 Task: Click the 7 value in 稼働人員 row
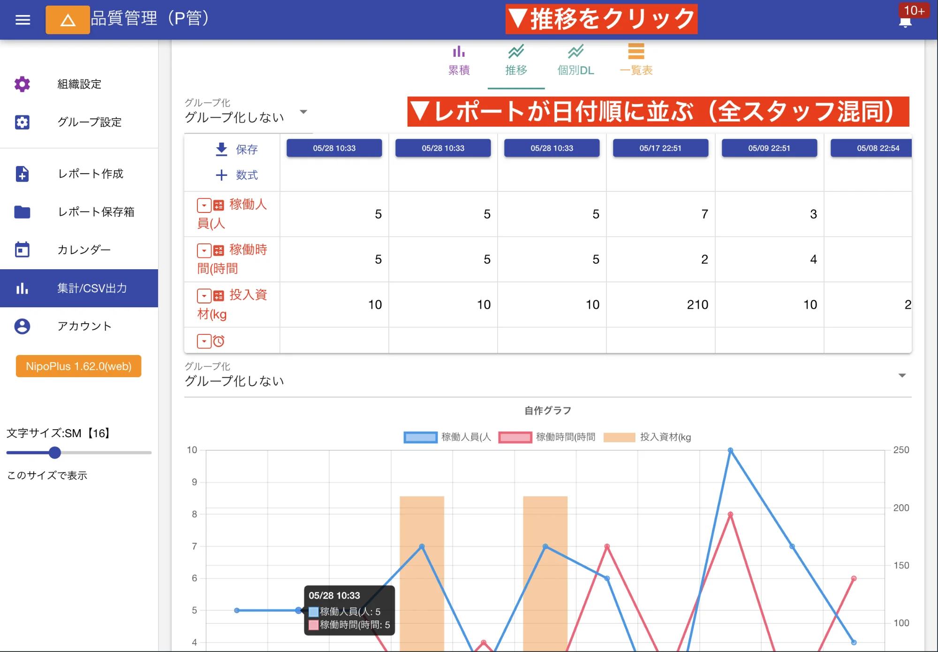coord(704,214)
